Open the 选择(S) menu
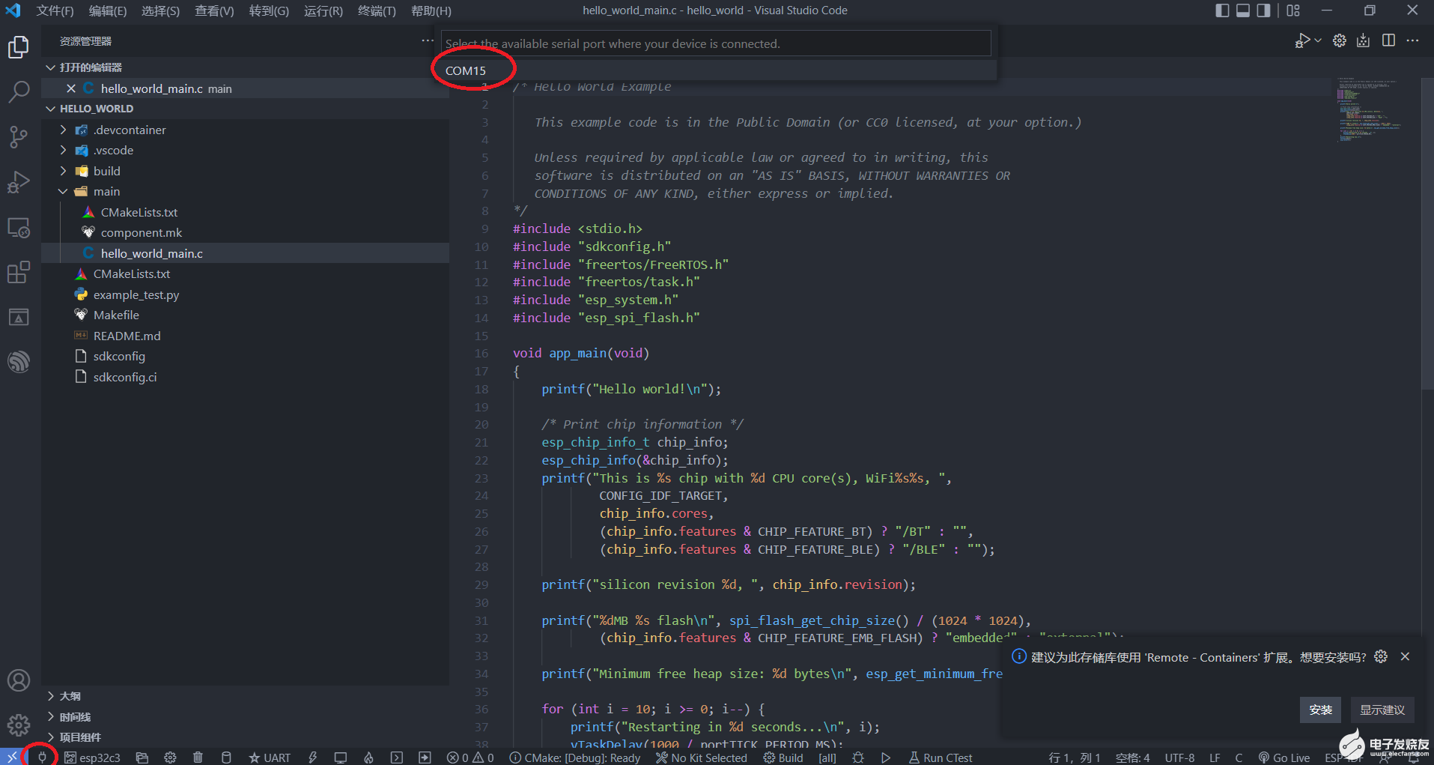Image resolution: width=1434 pixels, height=765 pixels. (x=160, y=10)
